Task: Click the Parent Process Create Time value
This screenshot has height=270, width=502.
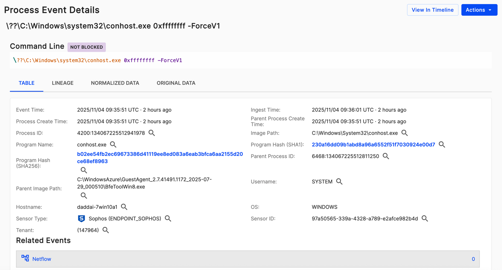Action: 359,121
